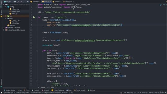
Task: Select main.py in project tree
Action: (x=11, y=26)
